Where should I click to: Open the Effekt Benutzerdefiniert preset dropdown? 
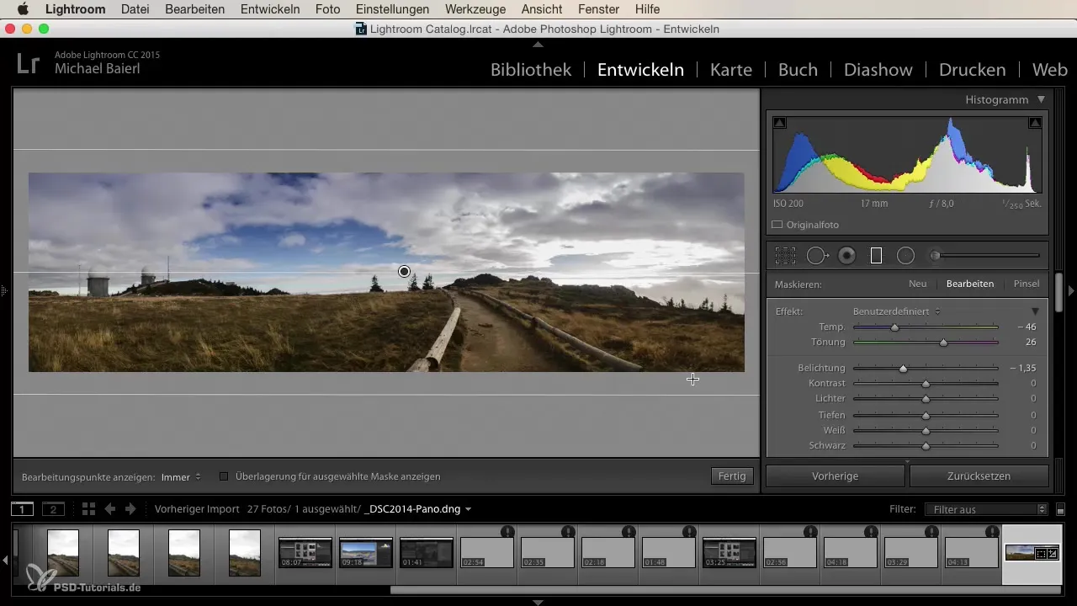tap(896, 311)
